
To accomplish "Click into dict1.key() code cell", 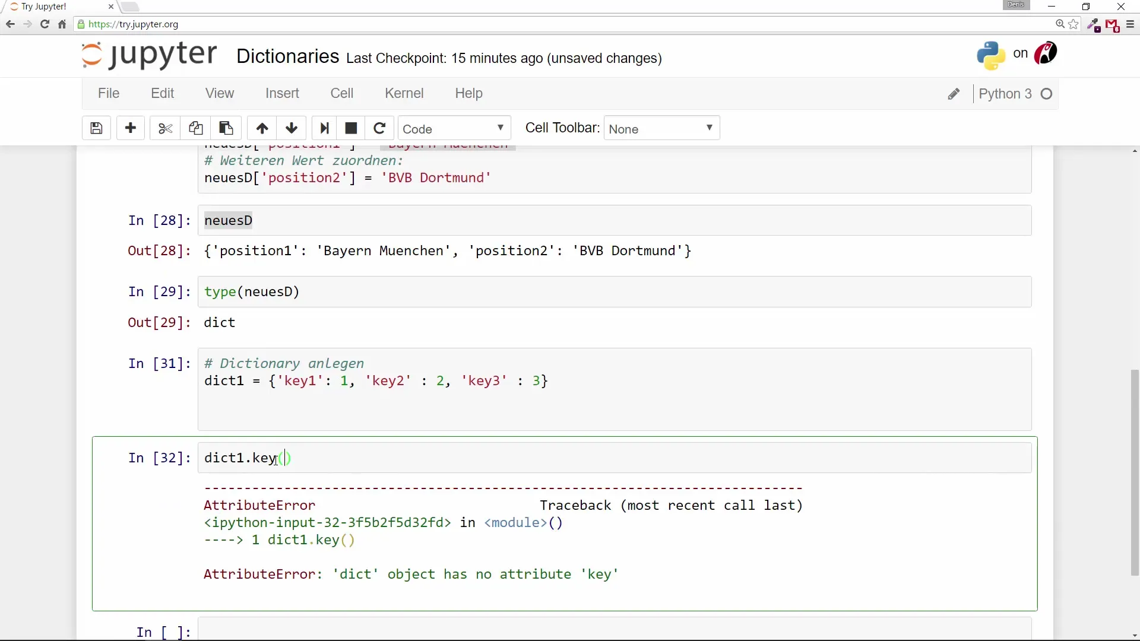I will (x=615, y=458).
